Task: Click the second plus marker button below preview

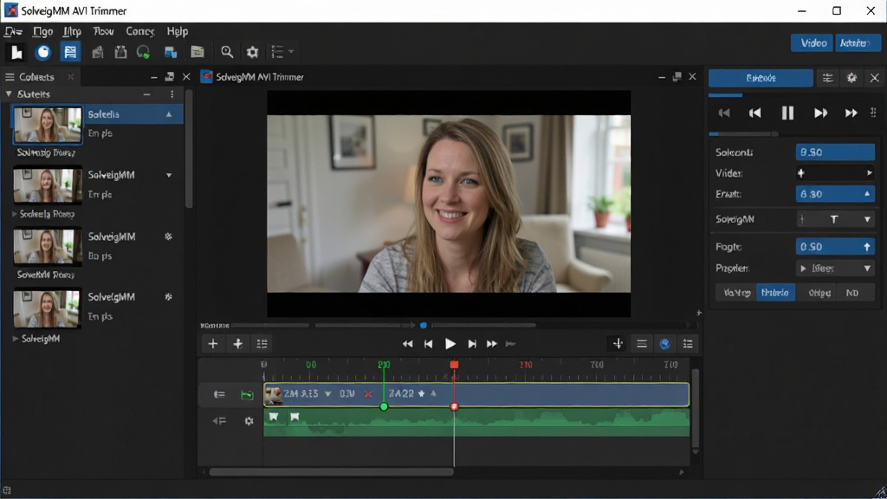Action: pyautogui.click(x=237, y=344)
